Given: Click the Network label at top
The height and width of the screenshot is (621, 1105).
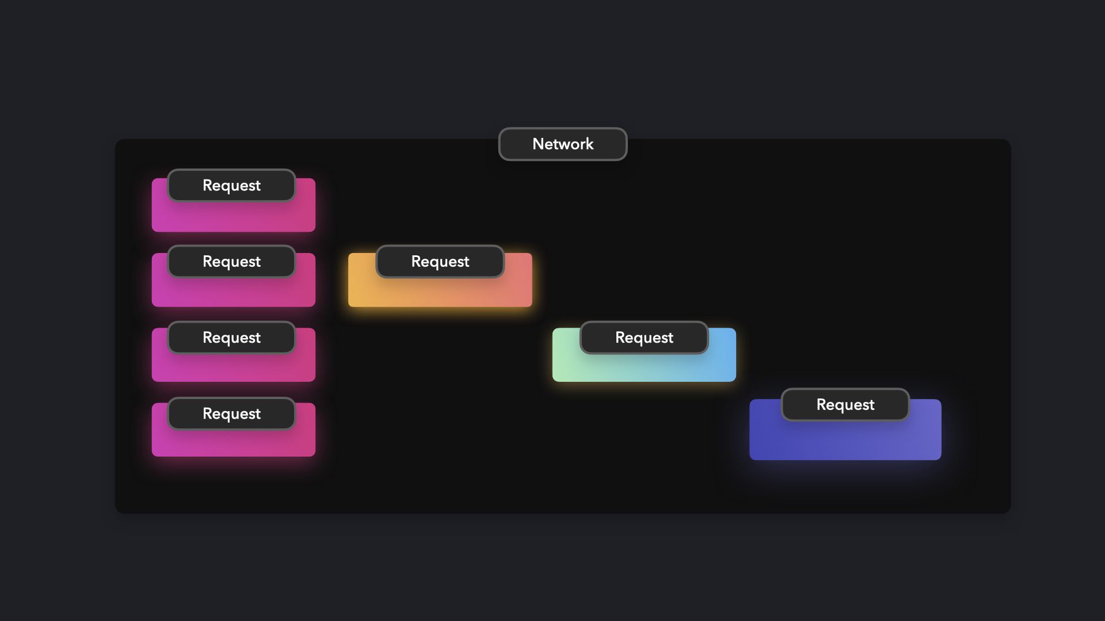Looking at the screenshot, I should click(562, 144).
